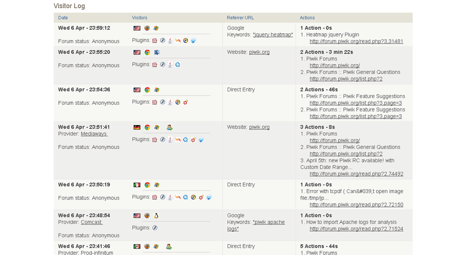Screen dimensions: 466x255
Task: Click the Actions column header
Action: [307, 18]
